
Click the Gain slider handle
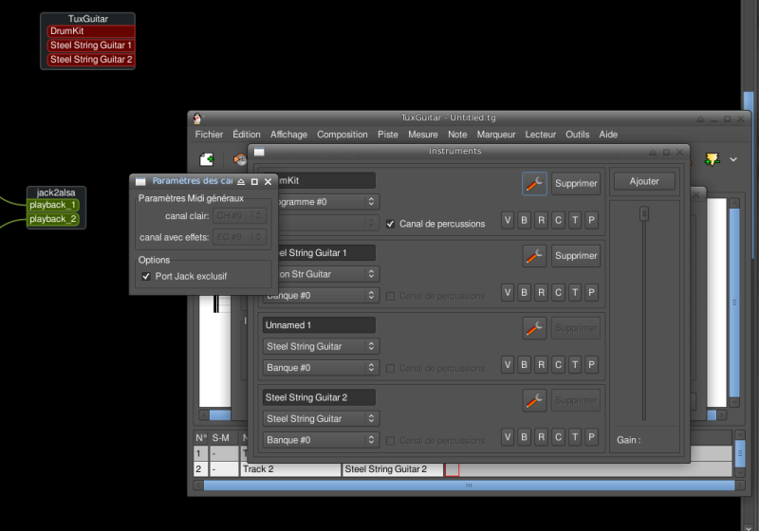coord(644,213)
